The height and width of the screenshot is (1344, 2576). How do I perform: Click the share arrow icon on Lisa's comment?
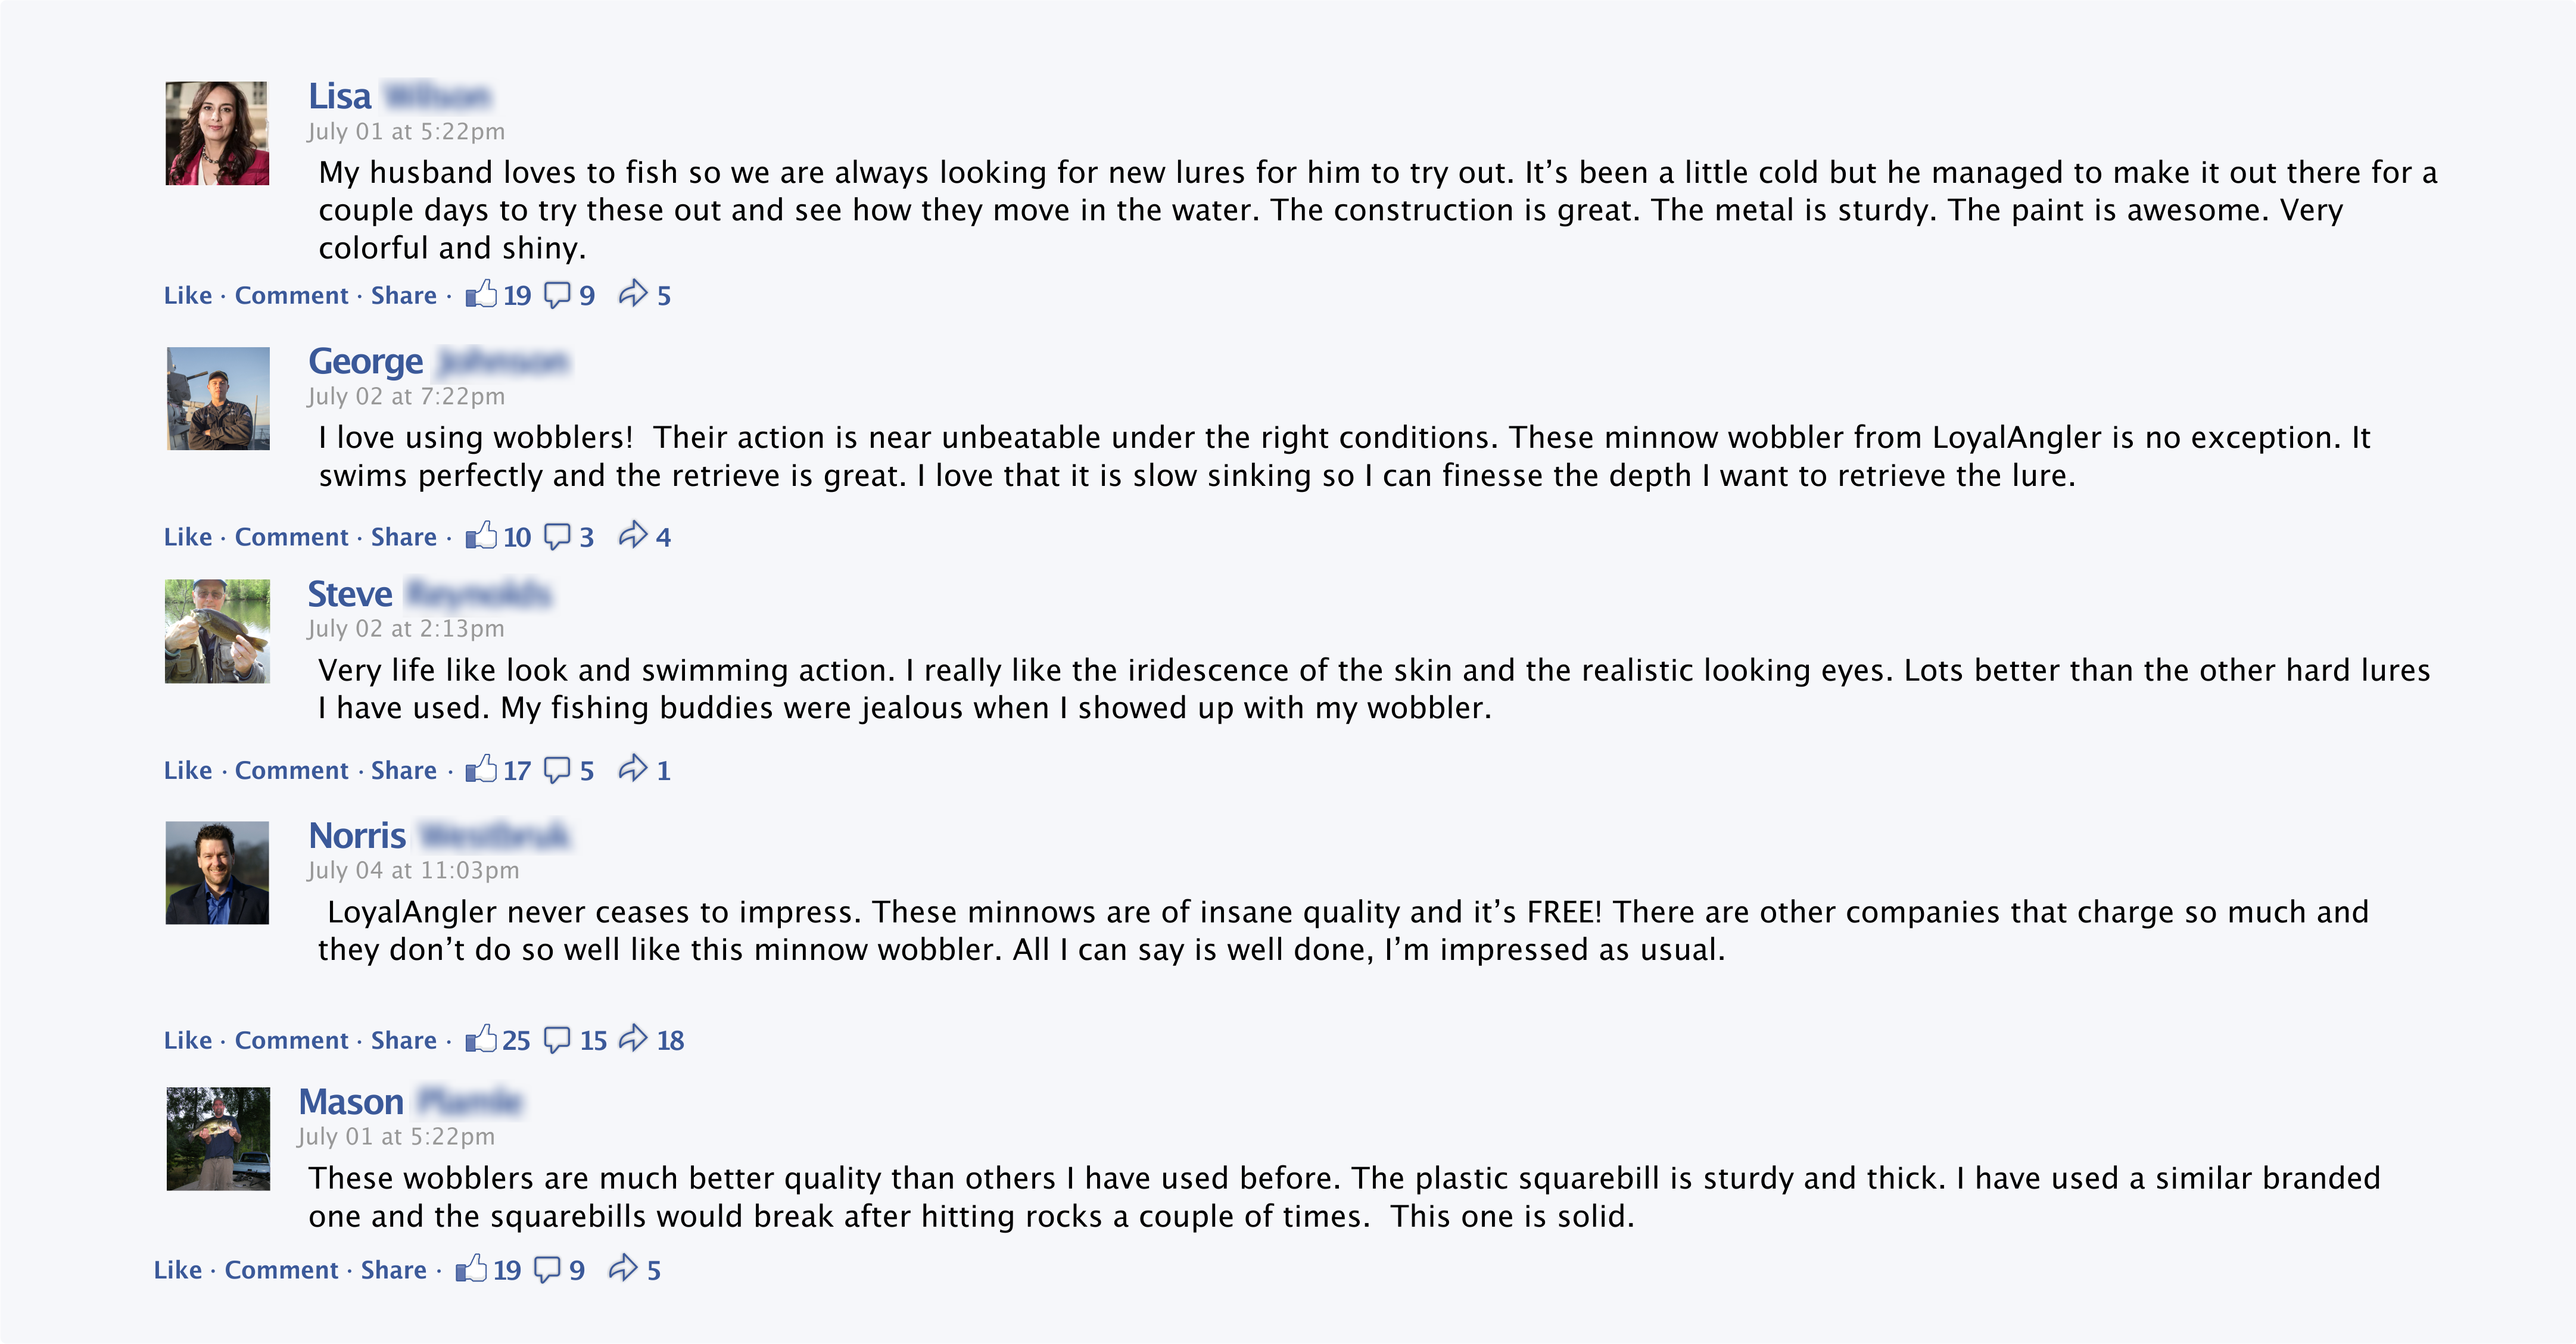(x=632, y=294)
